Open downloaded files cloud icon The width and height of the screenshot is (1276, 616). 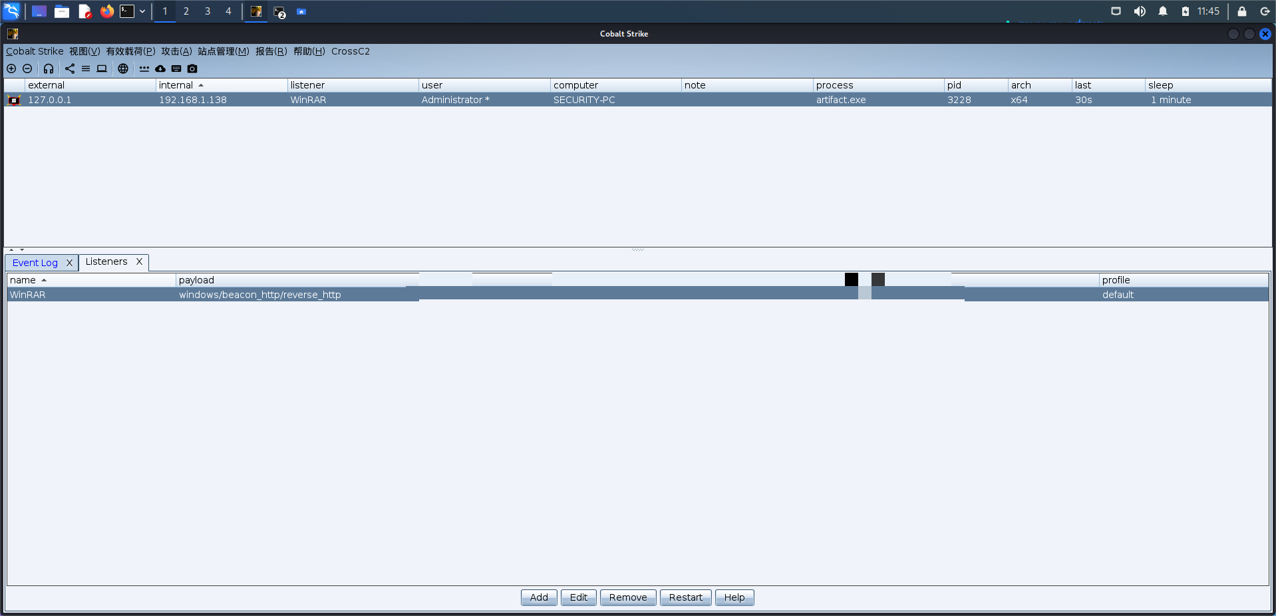[160, 69]
